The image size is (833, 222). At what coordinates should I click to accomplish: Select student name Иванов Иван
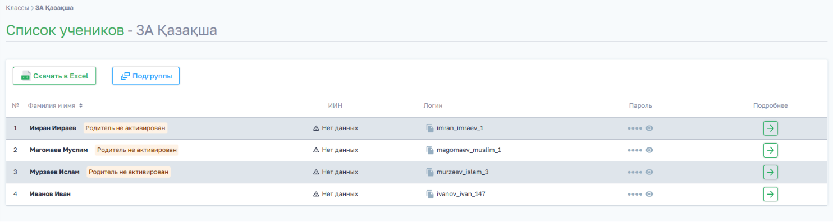pos(50,194)
